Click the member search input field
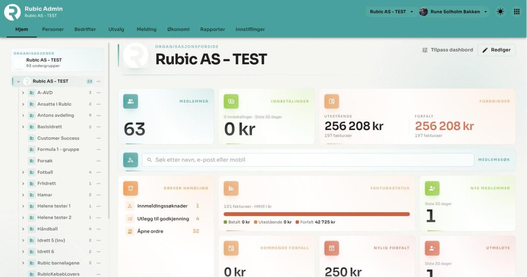527x277 pixels. [x=308, y=160]
